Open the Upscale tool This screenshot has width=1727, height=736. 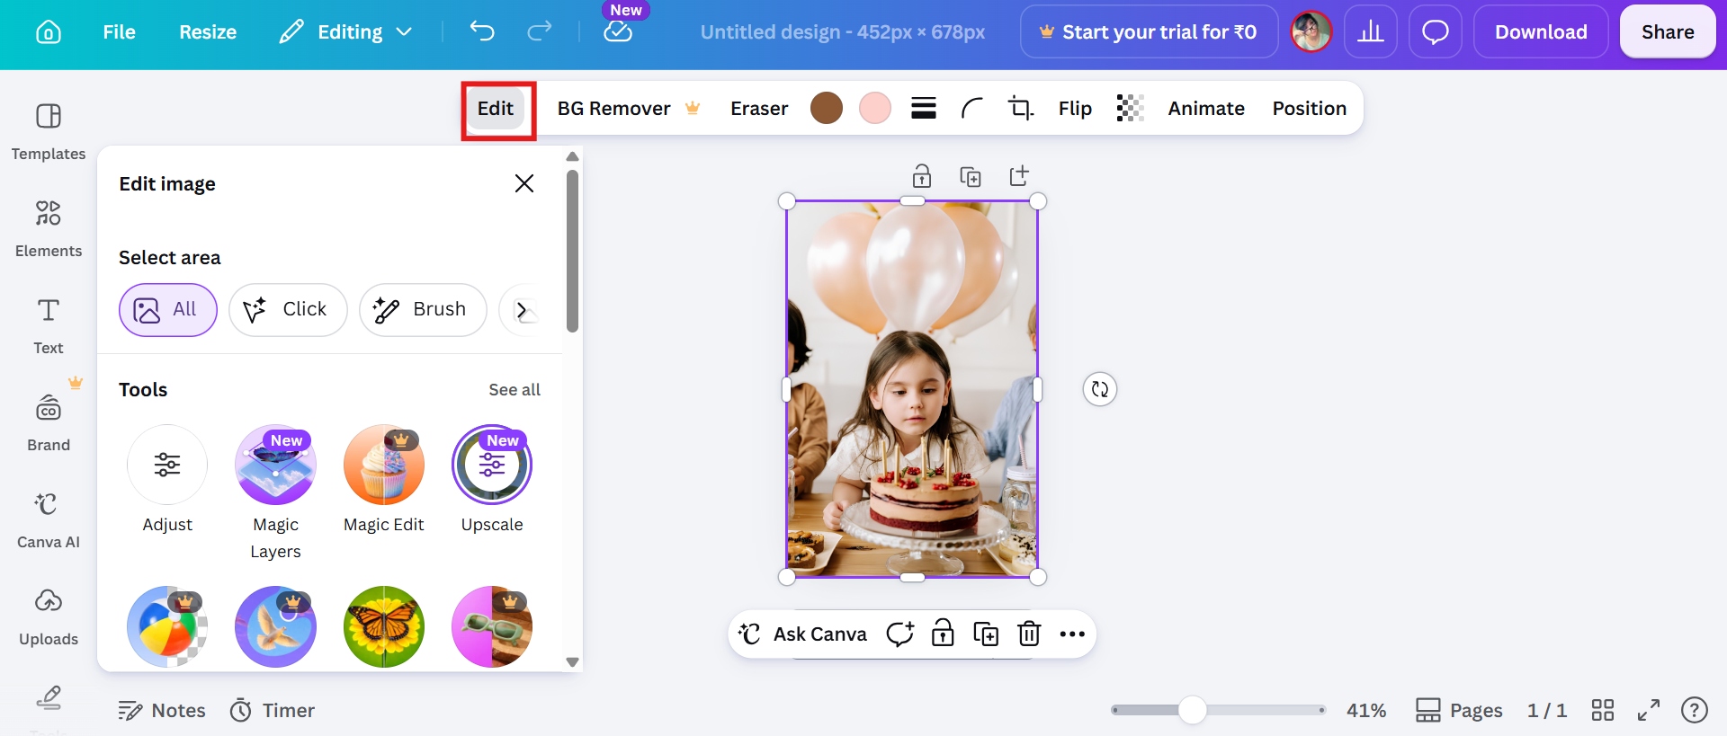coord(492,479)
